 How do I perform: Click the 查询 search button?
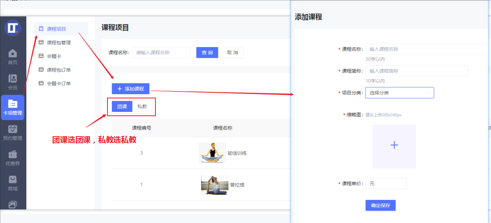pos(207,52)
